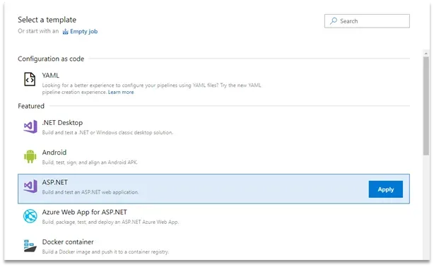Click the Docker container ship icon
The image size is (434, 267).
[30, 246]
